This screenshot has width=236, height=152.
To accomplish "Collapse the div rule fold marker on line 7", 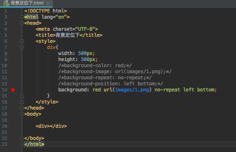I will click(22, 47).
